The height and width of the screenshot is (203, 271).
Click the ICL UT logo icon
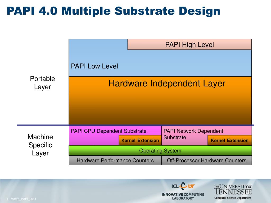pos(183,186)
